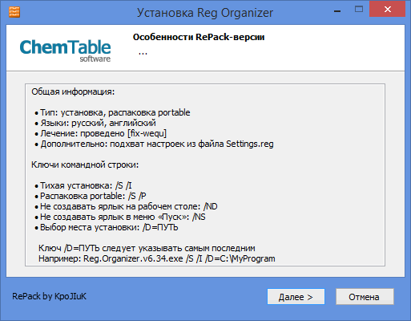
Task: Click the 'Ключи командной строки:' line
Action: 85,165
